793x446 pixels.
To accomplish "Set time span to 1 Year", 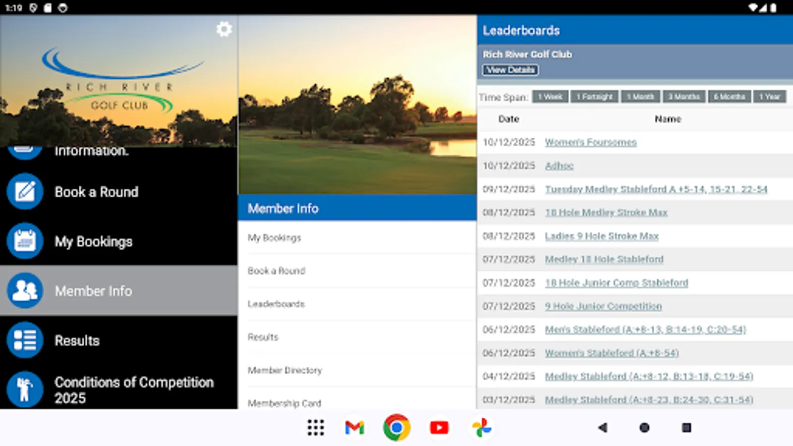I will pyautogui.click(x=770, y=96).
